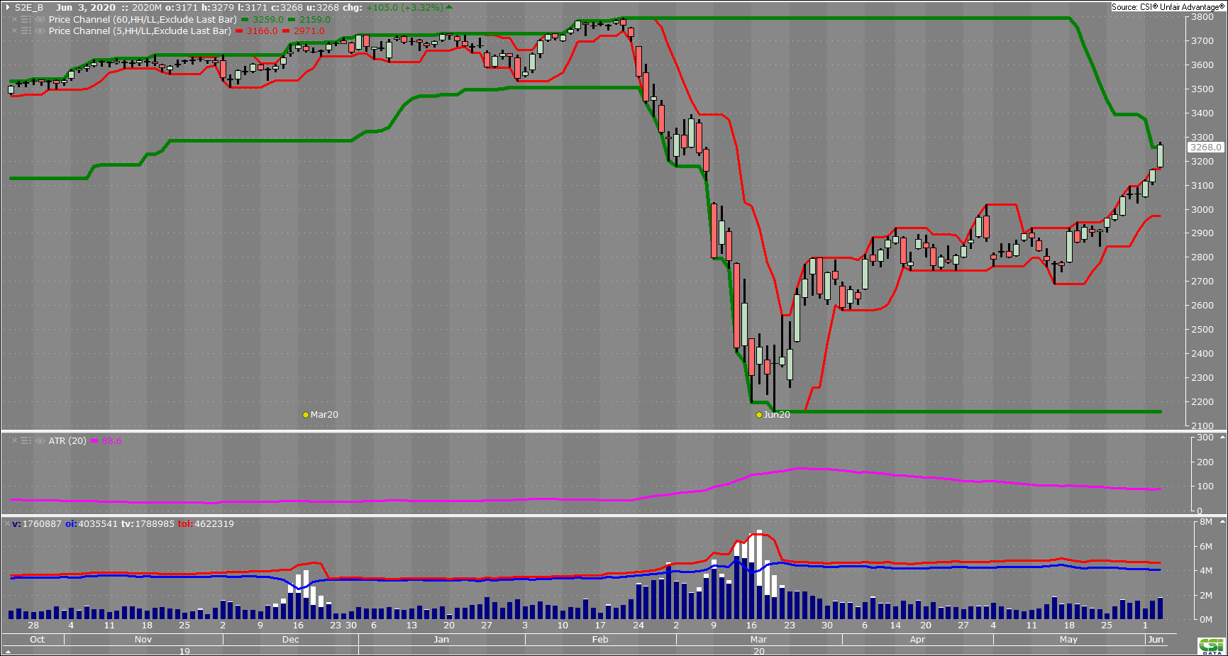Screen dimensions: 1228x656
Task: Open settings menu for Price Channel 60
Action: point(26,19)
